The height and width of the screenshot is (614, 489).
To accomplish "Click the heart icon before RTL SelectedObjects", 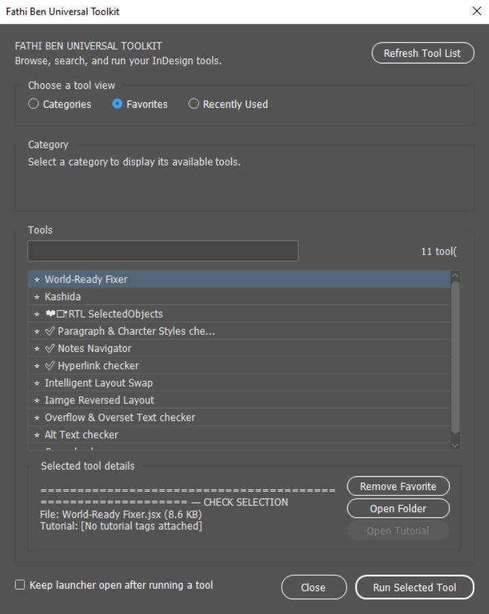I will tap(50, 313).
